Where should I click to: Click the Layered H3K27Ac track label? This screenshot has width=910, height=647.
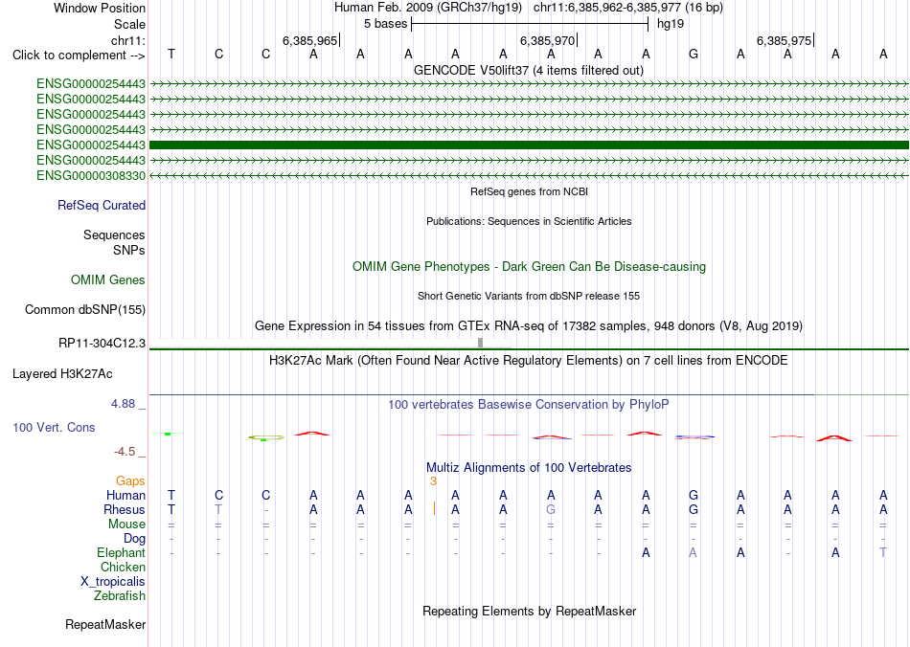click(x=62, y=374)
